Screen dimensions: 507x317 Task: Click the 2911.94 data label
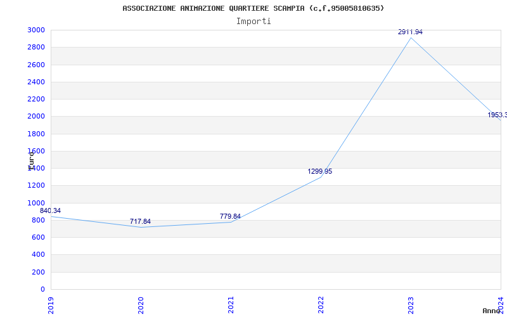(x=410, y=32)
